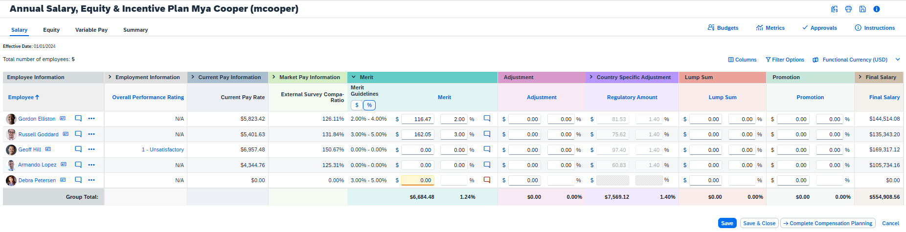Click Russell Goddard's merit percent field 3.00
Viewport: 906px width, 232px height.
(454, 134)
